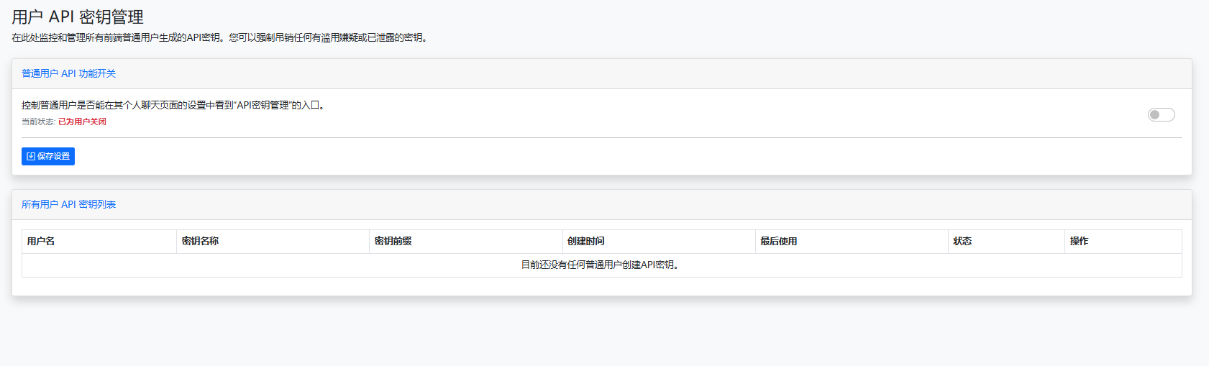The width and height of the screenshot is (1209, 366).
Task: Click the 密钥名称 column header
Action: (273, 242)
